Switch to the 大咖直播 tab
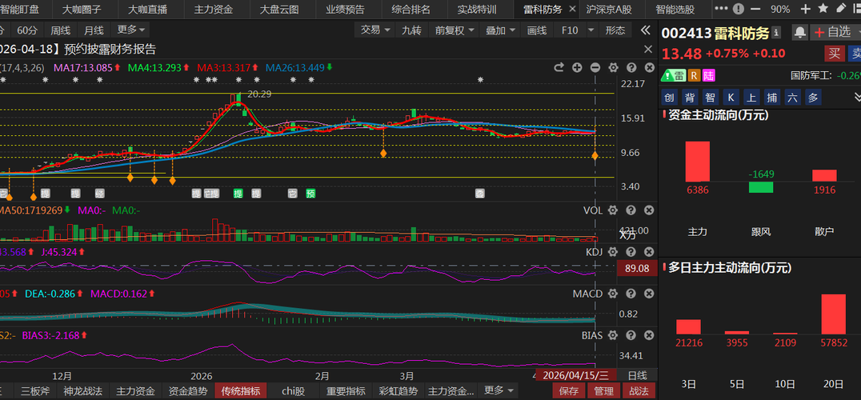 pyautogui.click(x=150, y=10)
